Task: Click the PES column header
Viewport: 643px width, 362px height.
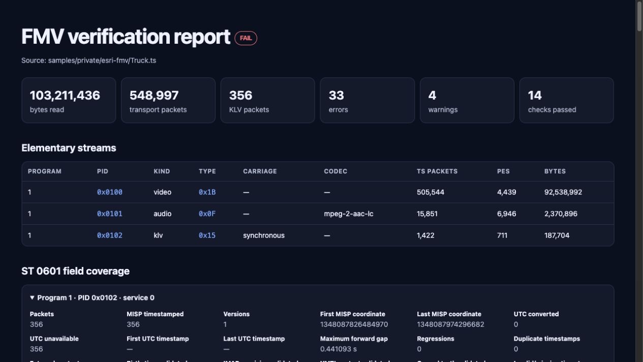Action: (x=503, y=171)
